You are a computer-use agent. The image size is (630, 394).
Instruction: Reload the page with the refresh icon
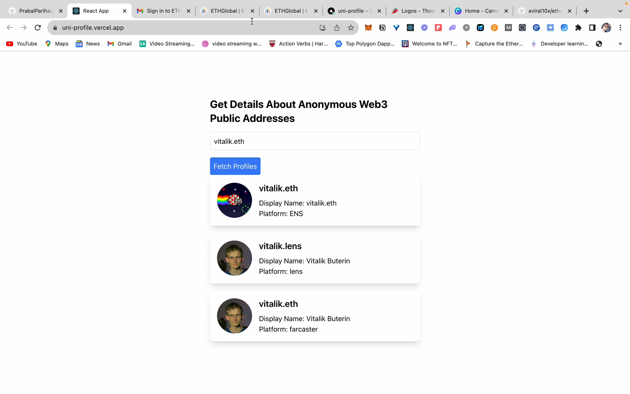point(38,28)
